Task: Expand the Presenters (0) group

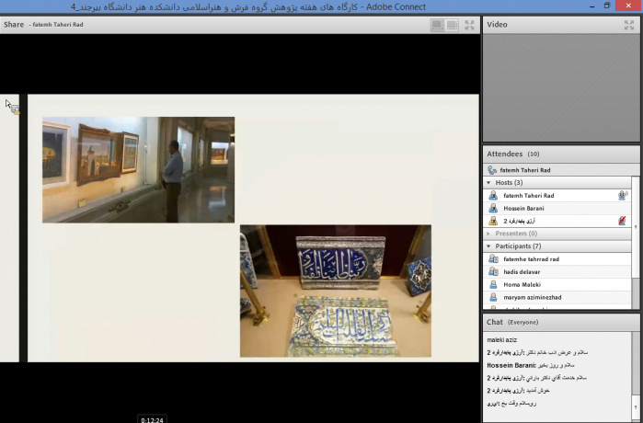Action: [489, 234]
